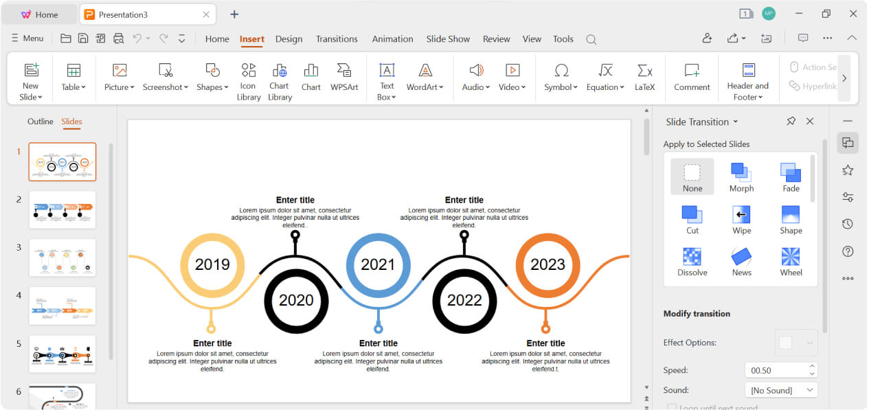The image size is (869, 410).
Task: Open the Outline tab in the slide panel
Action: tap(40, 122)
